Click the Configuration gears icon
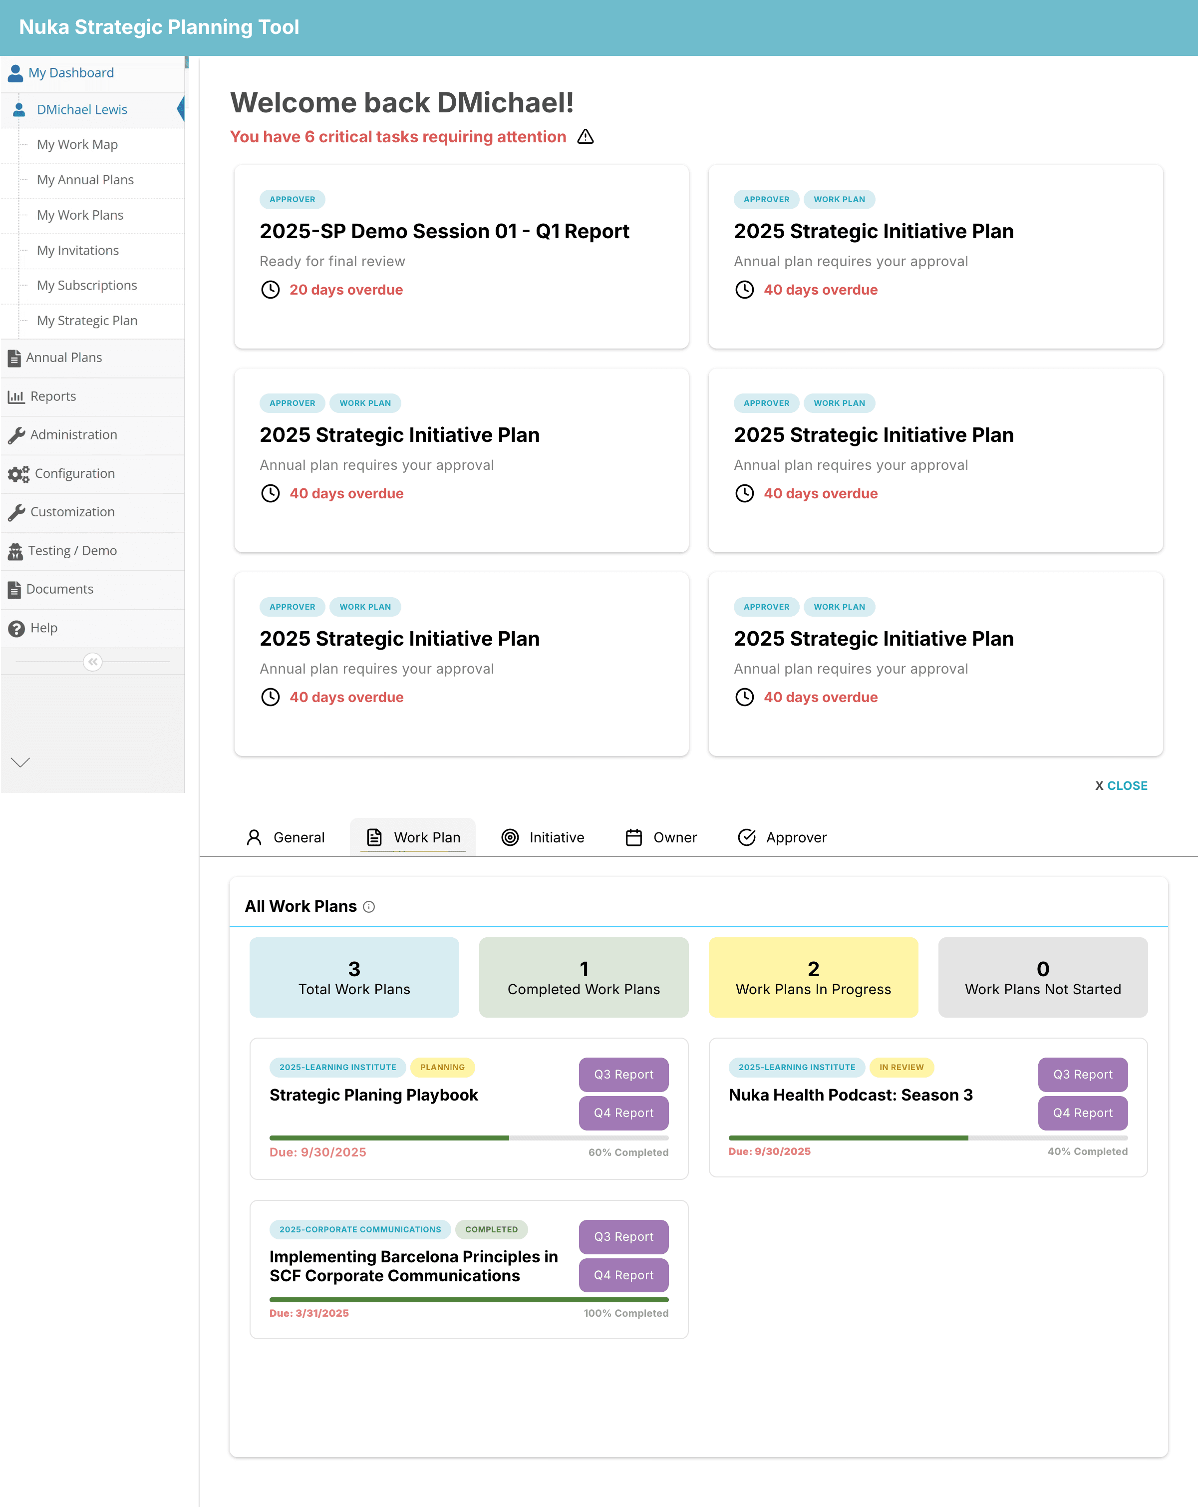Viewport: 1198px width, 1507px height. coord(18,474)
